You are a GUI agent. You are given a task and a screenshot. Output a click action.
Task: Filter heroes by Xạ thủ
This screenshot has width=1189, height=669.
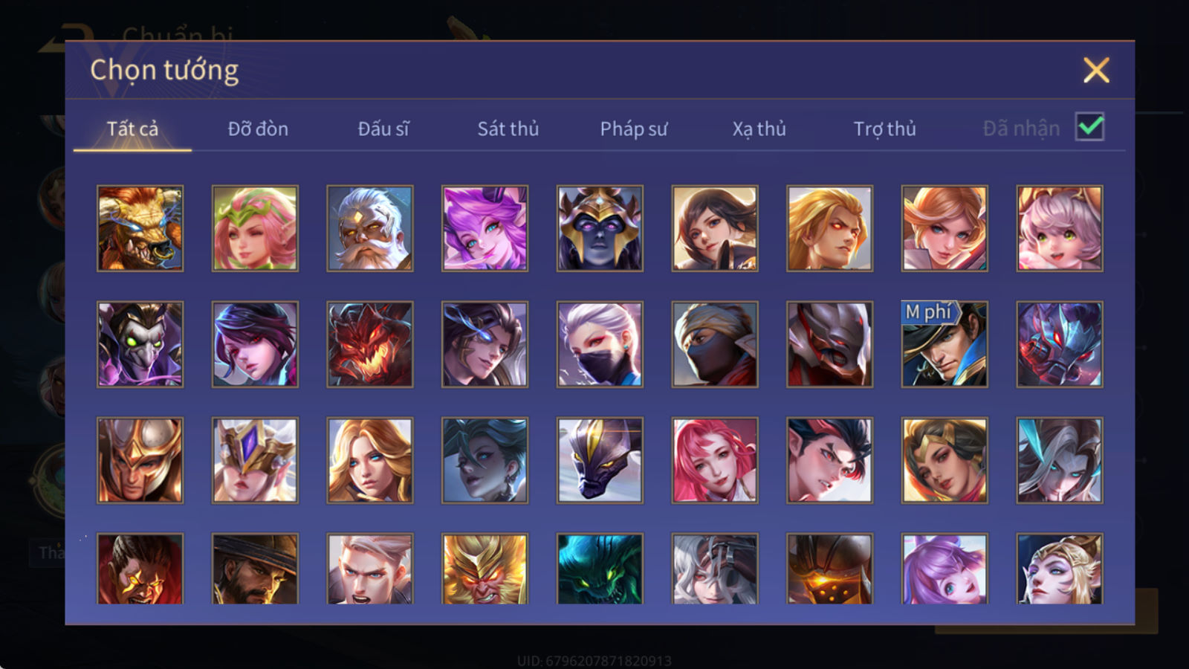coord(759,129)
